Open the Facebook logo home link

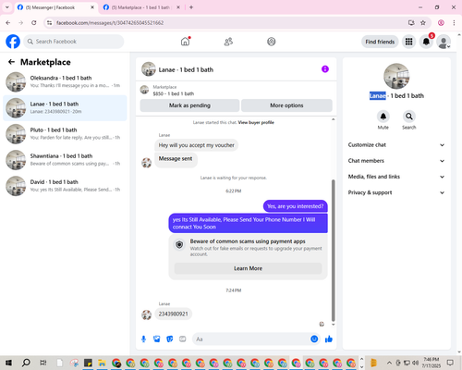tap(13, 42)
